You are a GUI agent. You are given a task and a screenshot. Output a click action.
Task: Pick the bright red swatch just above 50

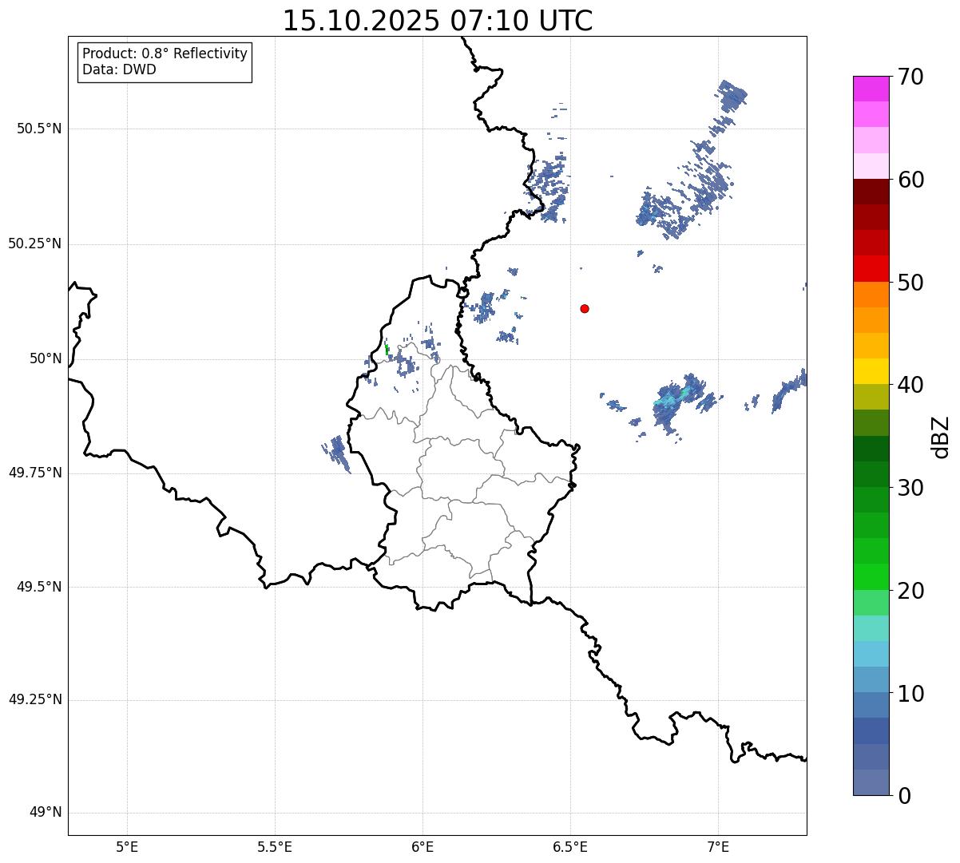[871, 269]
